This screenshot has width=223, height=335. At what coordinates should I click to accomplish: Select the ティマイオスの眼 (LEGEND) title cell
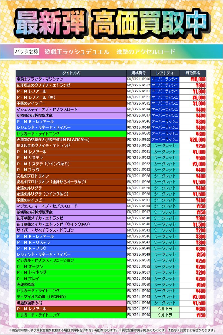(x=71, y=297)
